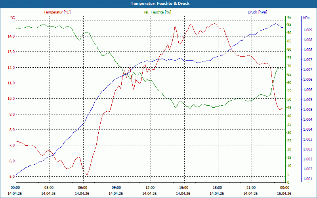Viewport: 317px width, 198px height.
Task: Click the 15 value on humidity axis
Action: [x=289, y=158]
